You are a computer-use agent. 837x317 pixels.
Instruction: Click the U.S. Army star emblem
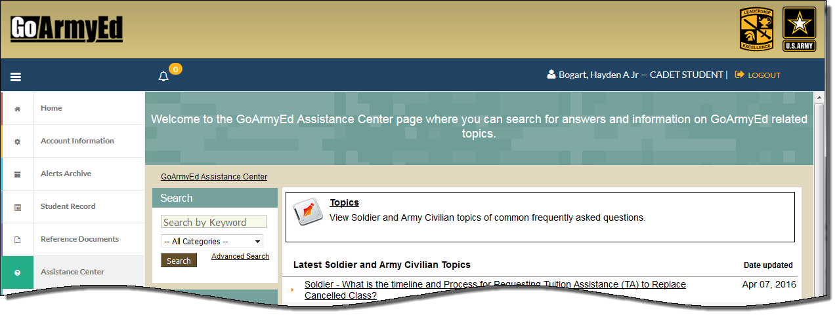click(799, 29)
